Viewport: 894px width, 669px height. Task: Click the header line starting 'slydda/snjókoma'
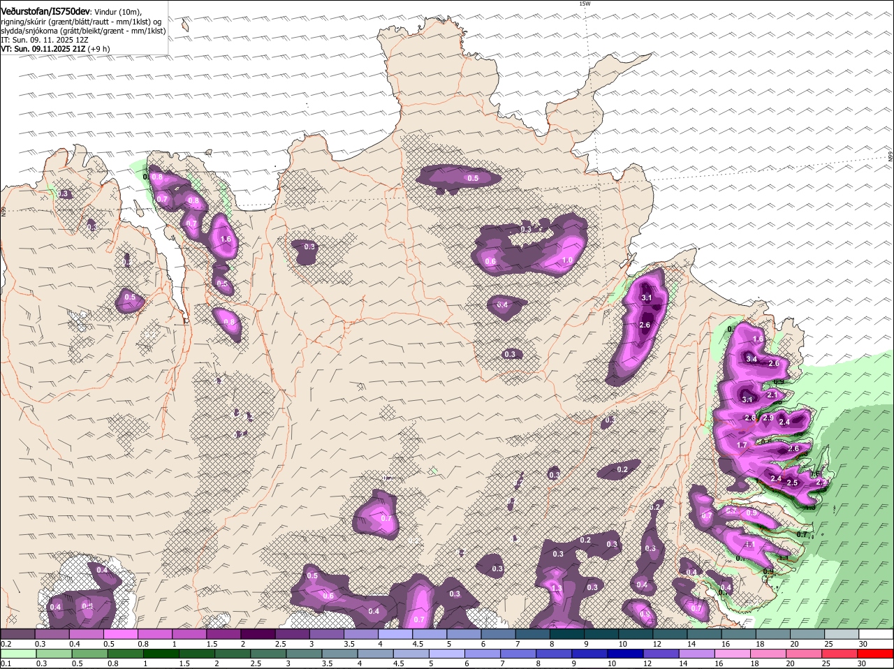[x=84, y=30]
